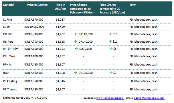This screenshot has height=103, width=174.
Task: Select the Price in USD/ton header
Action: [x=60, y=7]
